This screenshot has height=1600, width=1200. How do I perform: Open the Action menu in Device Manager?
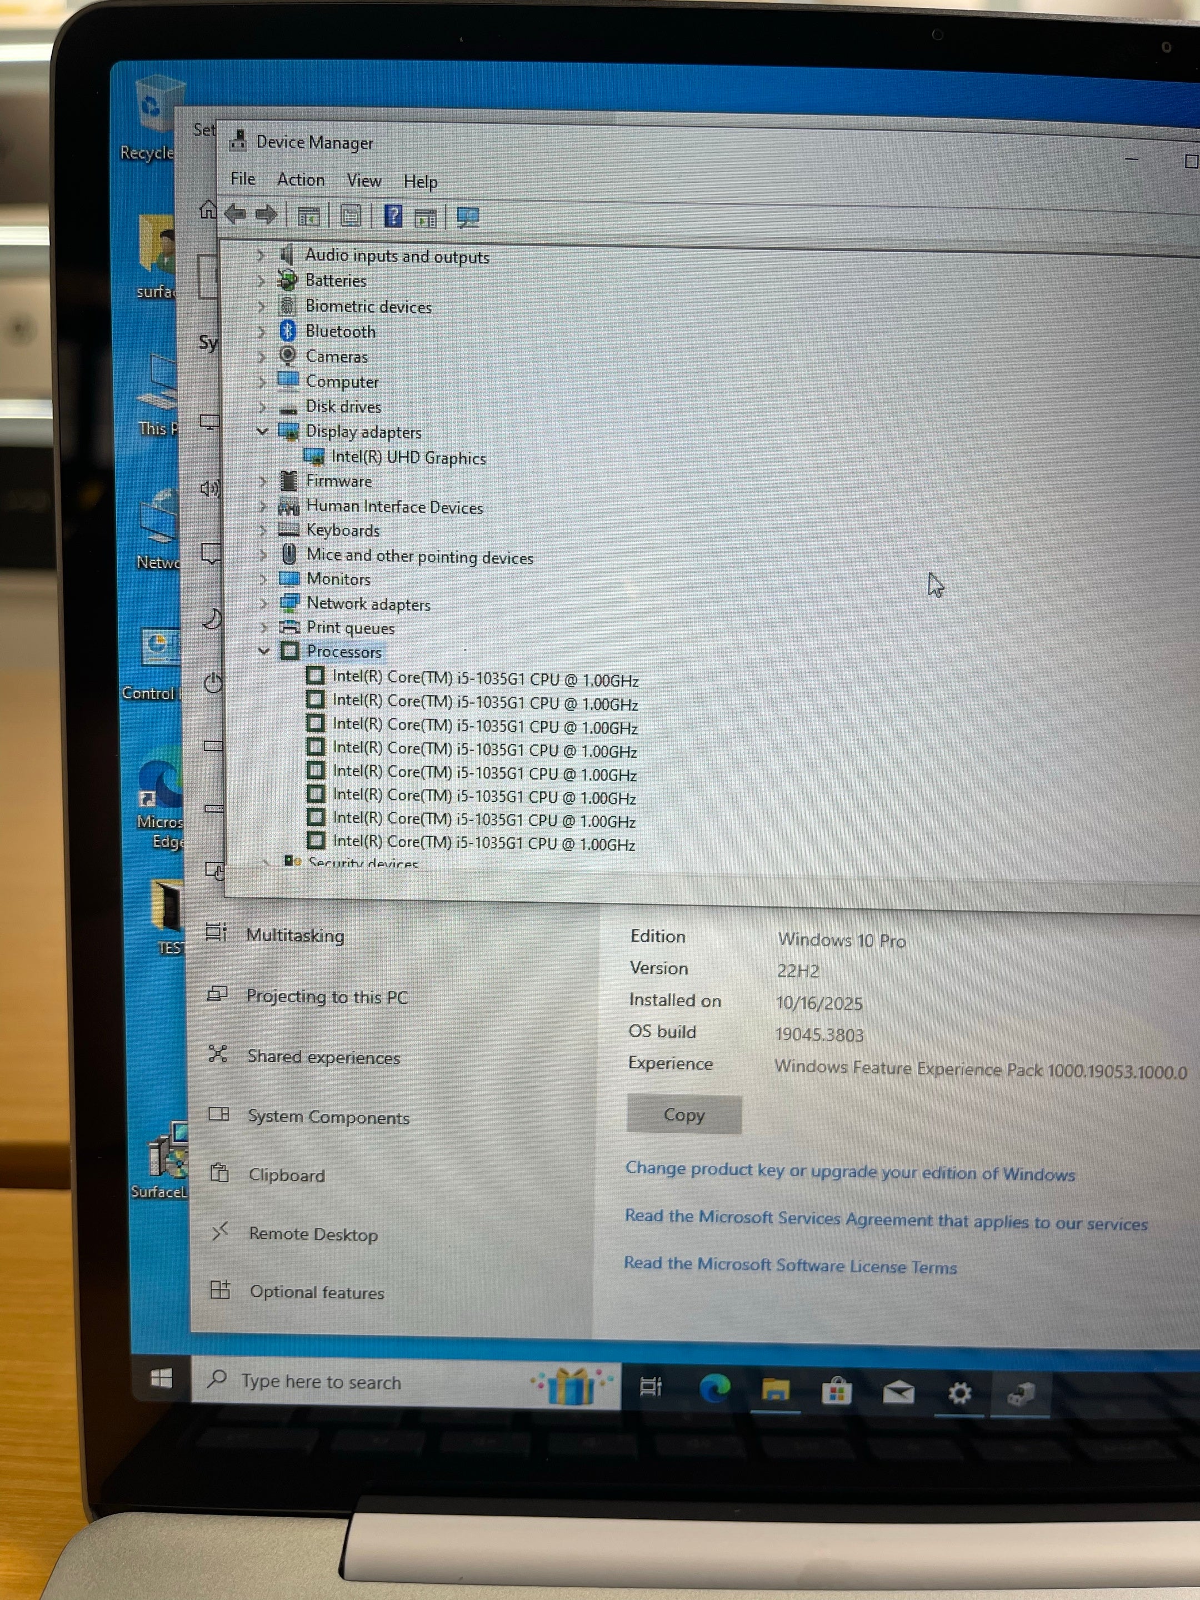(x=301, y=179)
